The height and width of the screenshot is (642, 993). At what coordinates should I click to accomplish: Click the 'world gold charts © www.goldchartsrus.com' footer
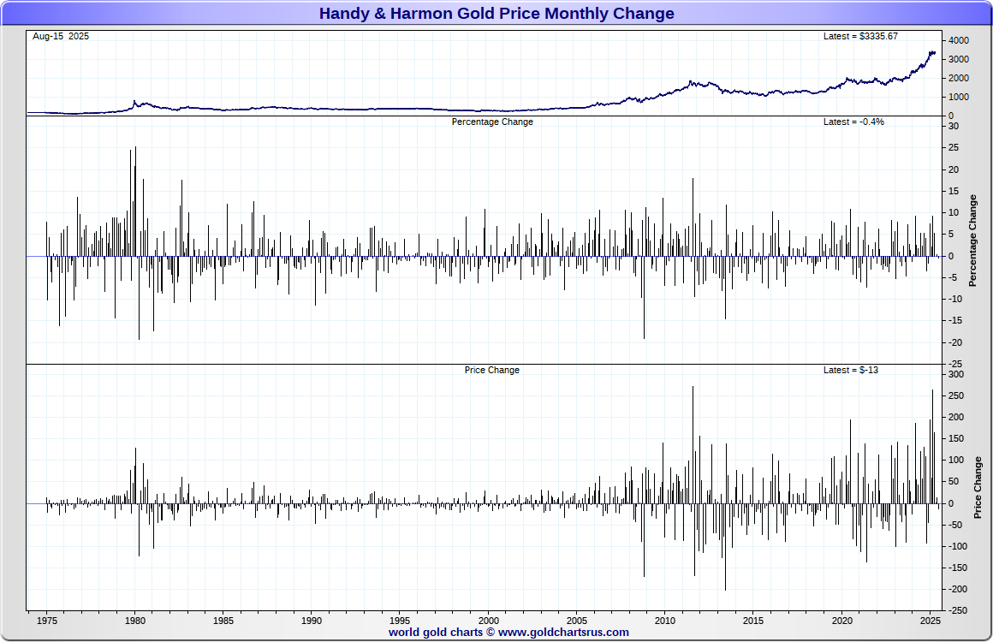tap(508, 632)
